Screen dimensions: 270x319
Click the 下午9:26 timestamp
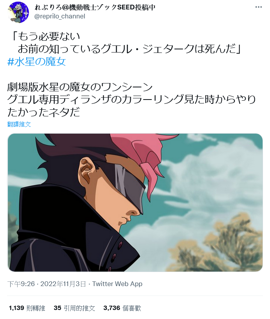(21, 284)
